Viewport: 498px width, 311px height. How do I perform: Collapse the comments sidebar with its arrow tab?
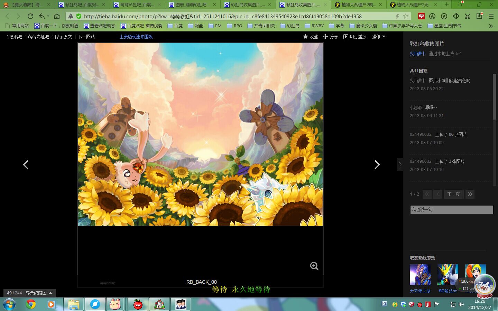point(400,164)
